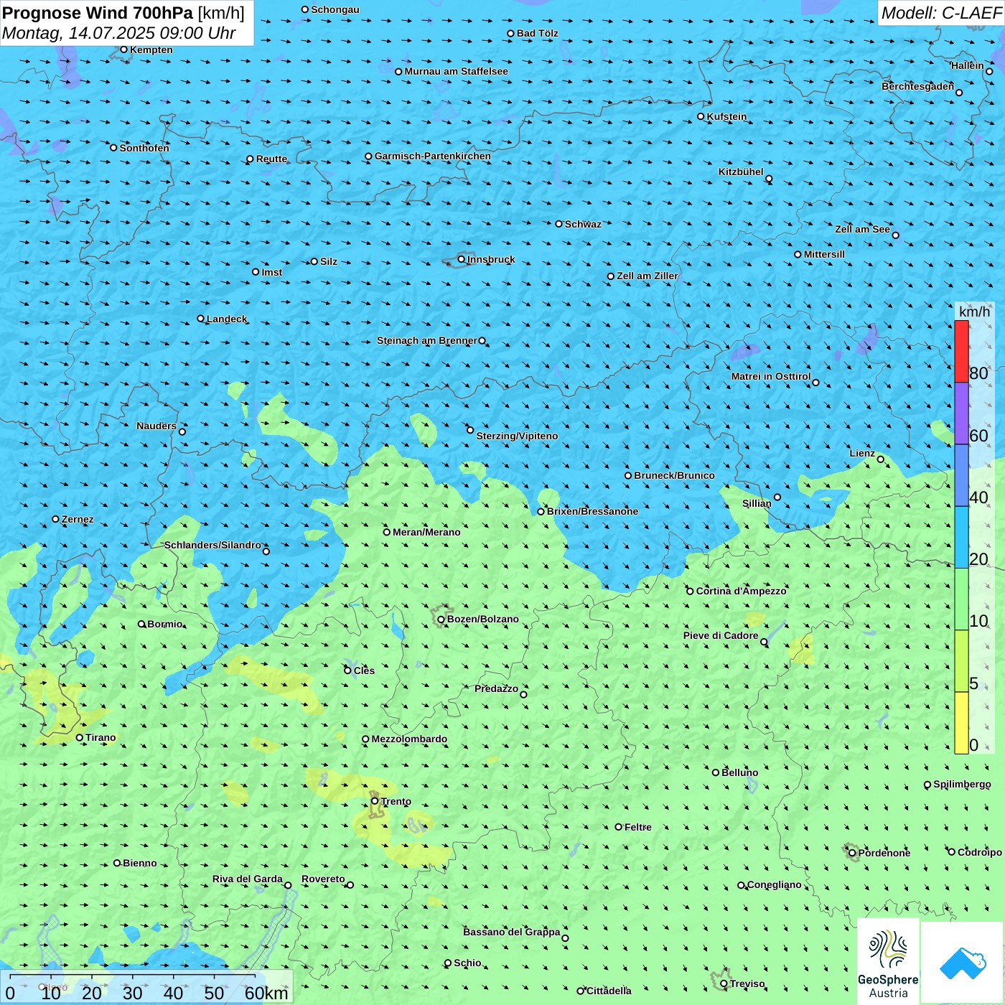
Task: Click the Tirano city marker
Action: point(80,737)
